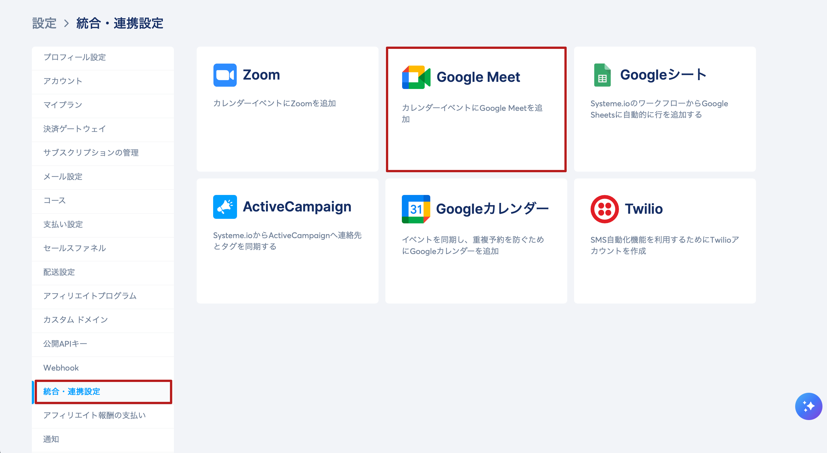Click the Google Calendar 31 icon

(416, 209)
